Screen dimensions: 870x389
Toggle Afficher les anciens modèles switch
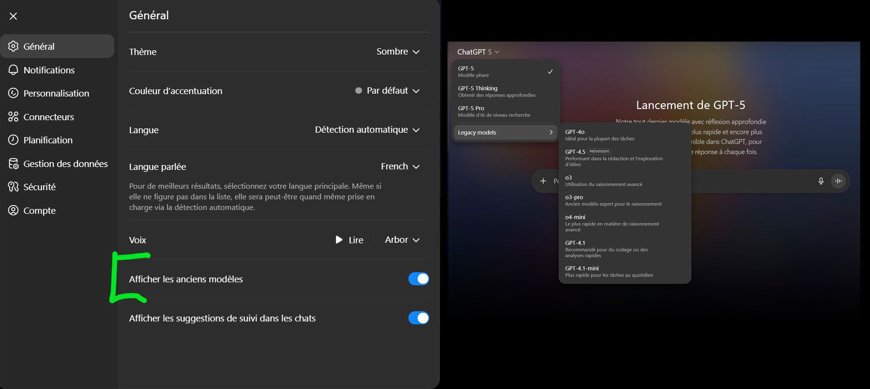419,279
